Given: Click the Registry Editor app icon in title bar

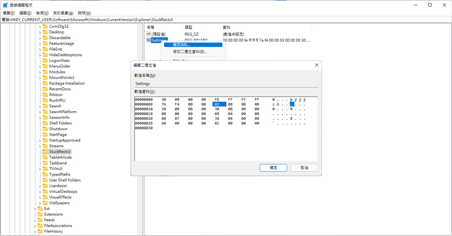Looking at the screenshot, I should click(5, 5).
